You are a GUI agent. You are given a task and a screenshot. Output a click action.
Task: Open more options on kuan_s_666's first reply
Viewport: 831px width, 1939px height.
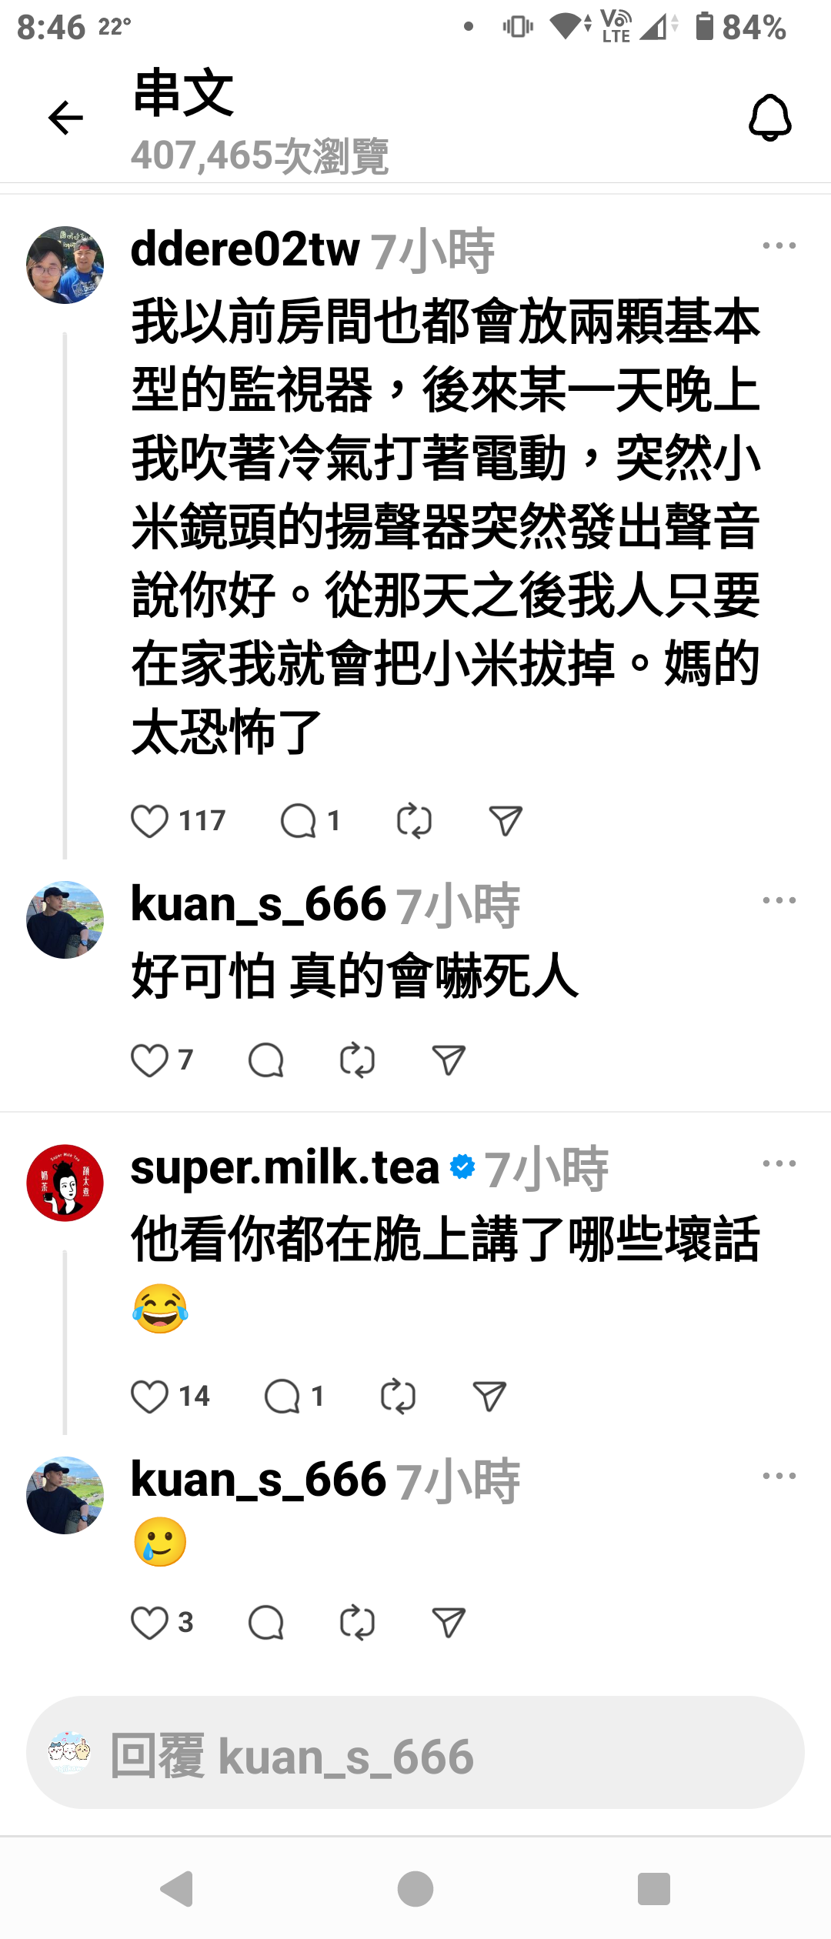tap(779, 900)
